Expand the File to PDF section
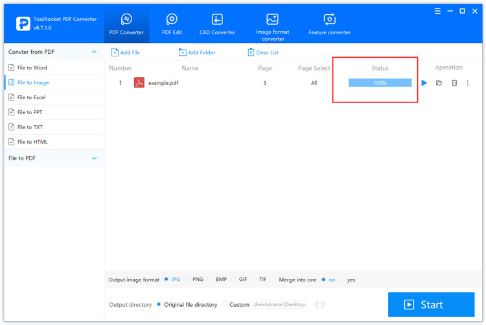The image size is (486, 325). [x=94, y=158]
